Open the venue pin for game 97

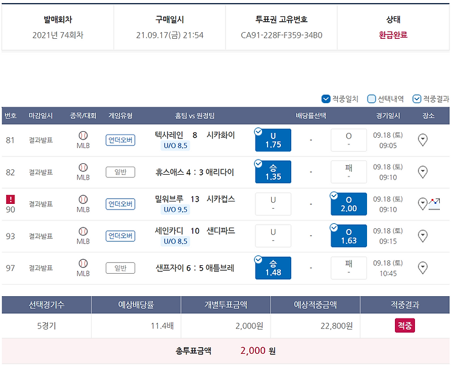(422, 268)
